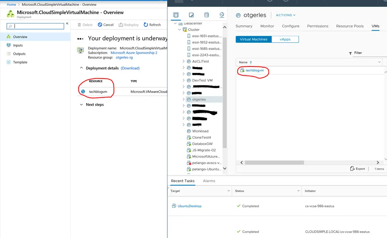Open the ACTIONS dropdown menu
Viewport: 387px width, 238px height.
[286, 15]
